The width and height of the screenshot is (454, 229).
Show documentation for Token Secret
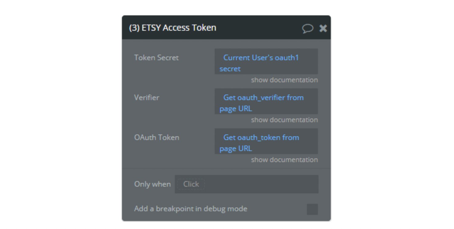pos(284,80)
